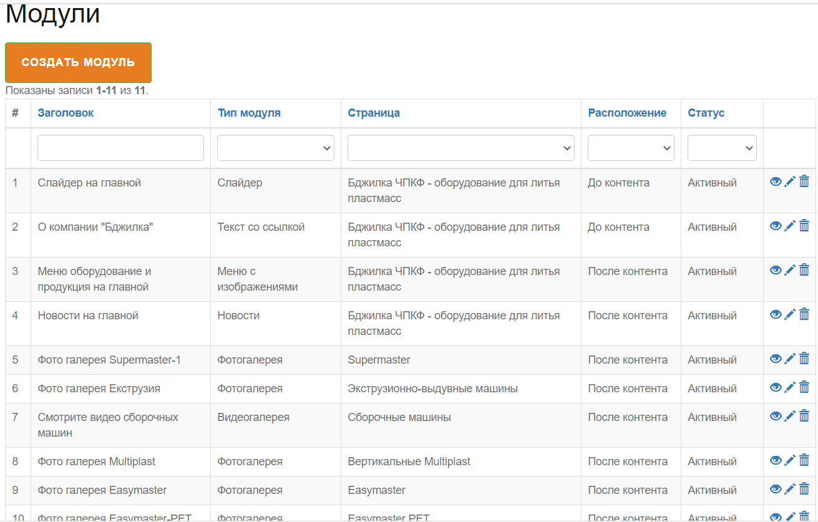This screenshot has height=522, width=818.
Task: Sort by "Расположение" column header link
Action: [627, 113]
